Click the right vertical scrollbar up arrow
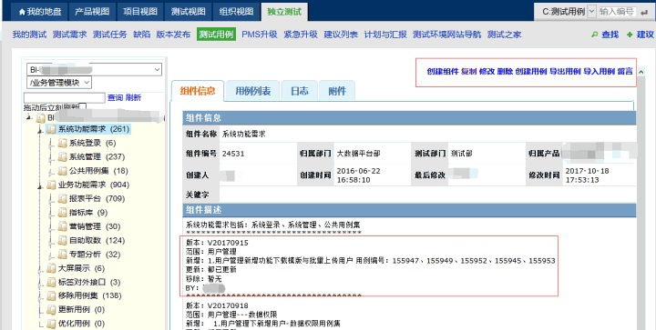The image size is (656, 330). [641, 73]
